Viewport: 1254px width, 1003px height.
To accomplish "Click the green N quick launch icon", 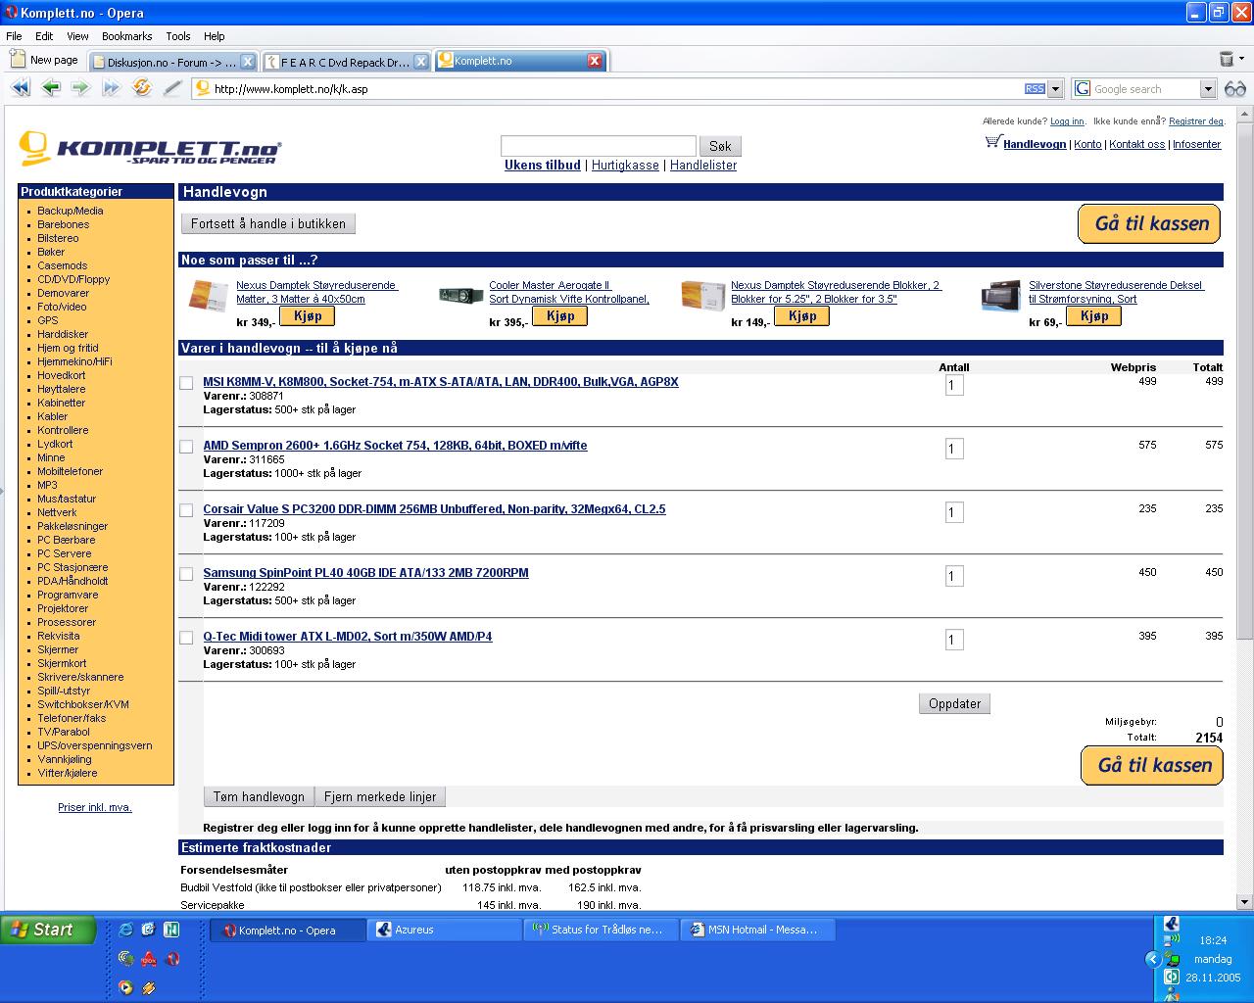I will pyautogui.click(x=171, y=930).
